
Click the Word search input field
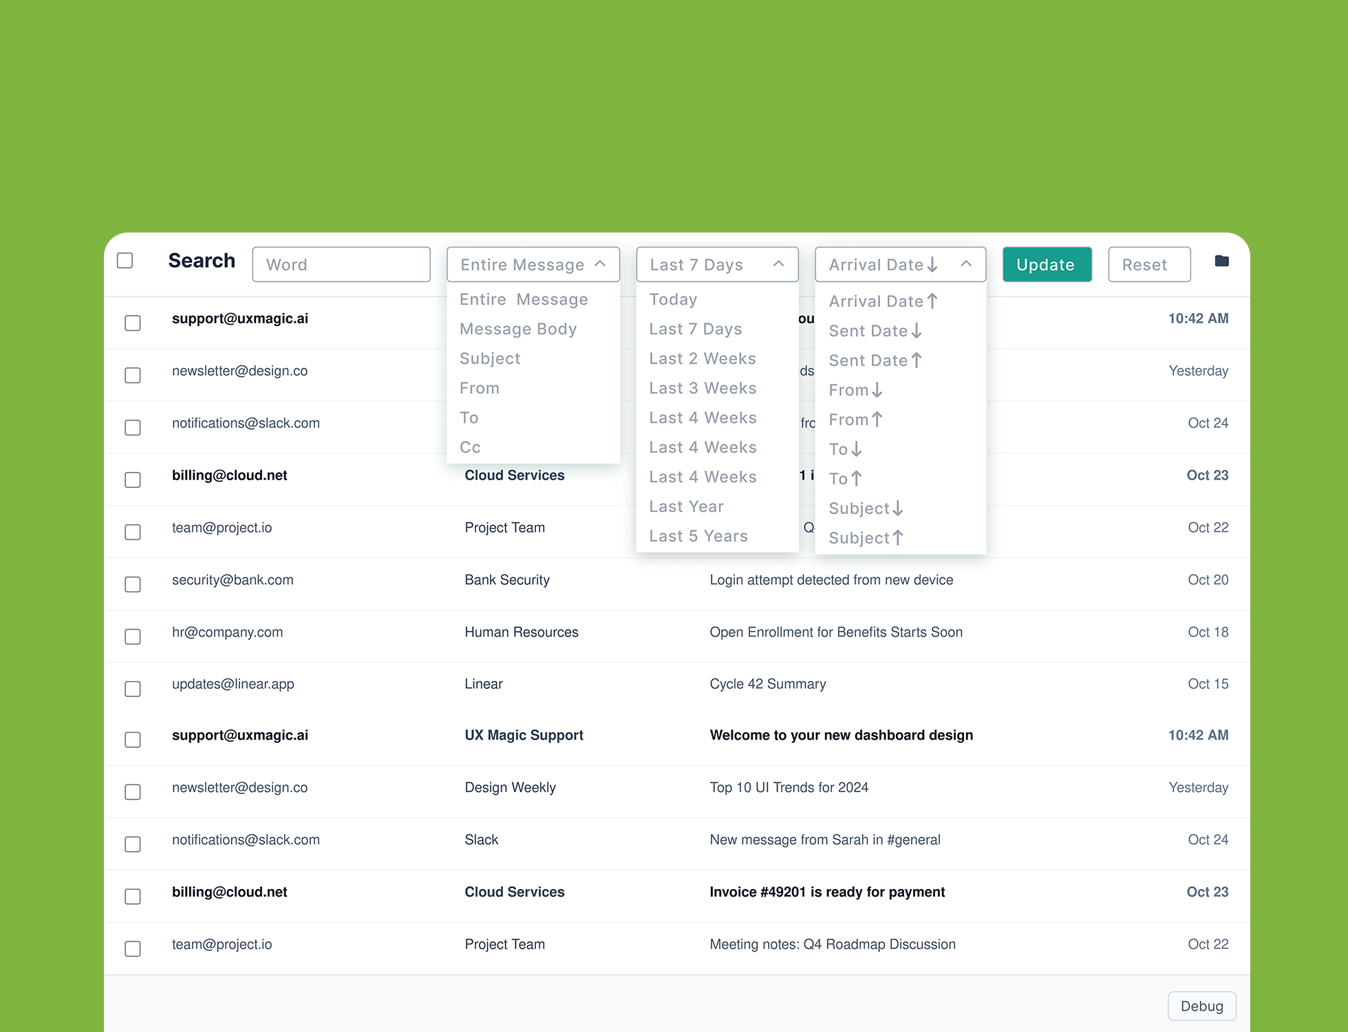pyautogui.click(x=341, y=264)
